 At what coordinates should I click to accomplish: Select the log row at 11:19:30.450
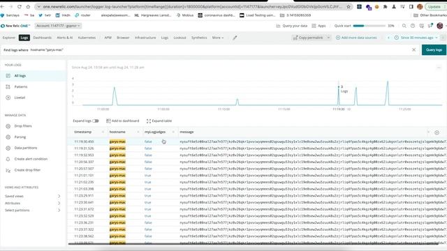(x=256, y=142)
